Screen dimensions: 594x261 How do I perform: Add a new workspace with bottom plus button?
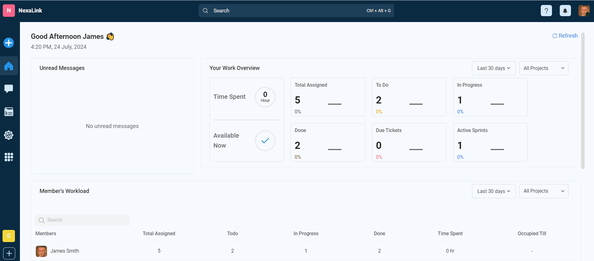point(9,253)
